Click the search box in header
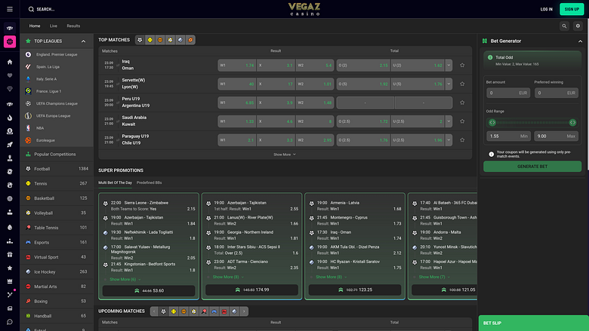The height and width of the screenshot is (331, 589). tap(42, 9)
